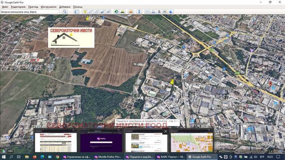This screenshot has height=160, width=285.
Task: Open the Преглед menu
Action: (x=33, y=7)
